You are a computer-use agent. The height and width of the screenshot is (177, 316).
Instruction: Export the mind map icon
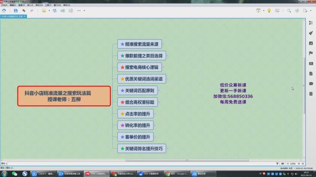pyautogui.click(x=305, y=11)
